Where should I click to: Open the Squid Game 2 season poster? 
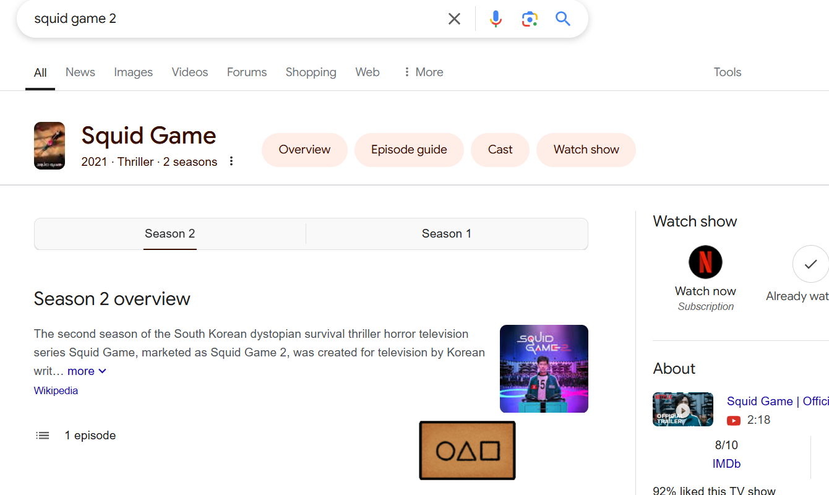tap(544, 369)
